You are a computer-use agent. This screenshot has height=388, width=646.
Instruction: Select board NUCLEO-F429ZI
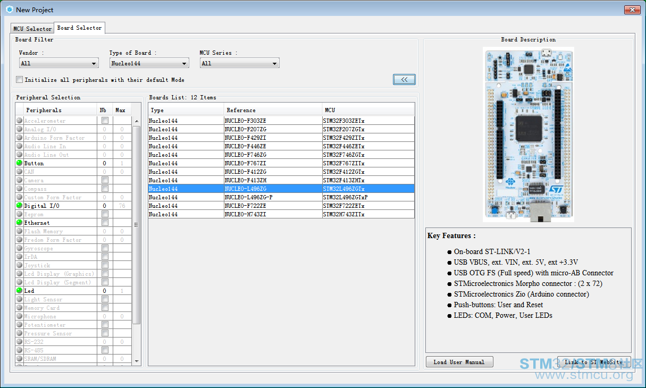281,138
